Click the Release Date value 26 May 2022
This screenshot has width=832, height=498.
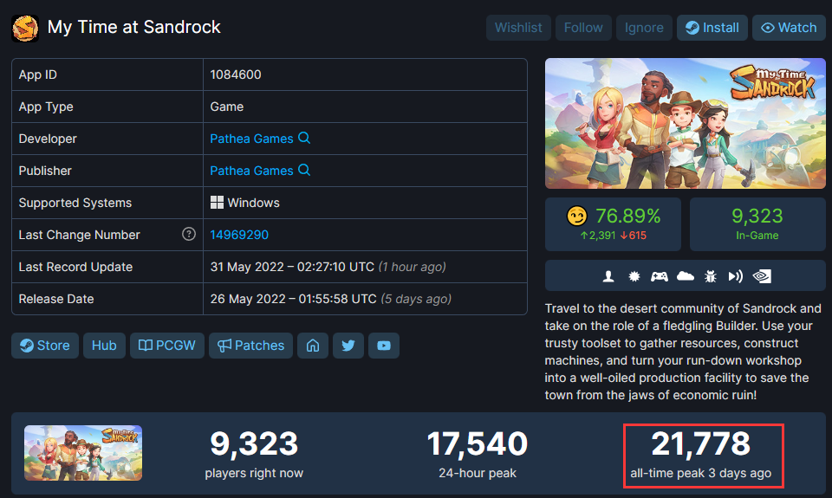[330, 299]
